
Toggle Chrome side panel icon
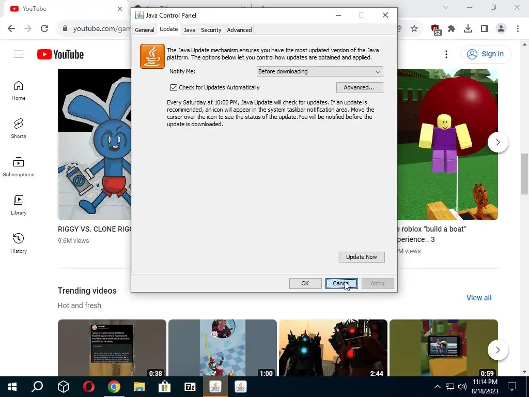(485, 29)
